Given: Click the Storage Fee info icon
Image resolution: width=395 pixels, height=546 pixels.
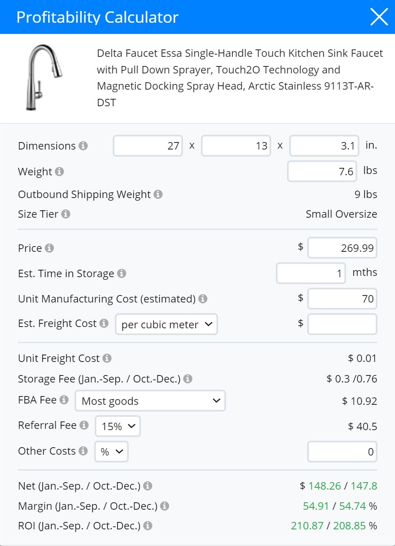Looking at the screenshot, I should [x=188, y=379].
